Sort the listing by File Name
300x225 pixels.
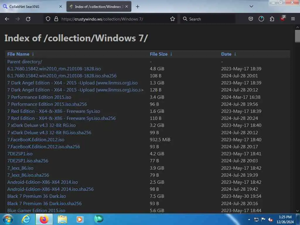click(21, 54)
